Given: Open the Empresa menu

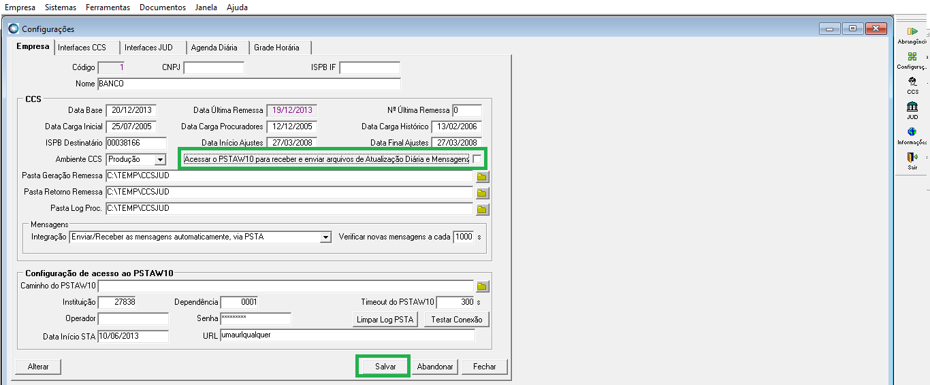Looking at the screenshot, I should click(20, 7).
